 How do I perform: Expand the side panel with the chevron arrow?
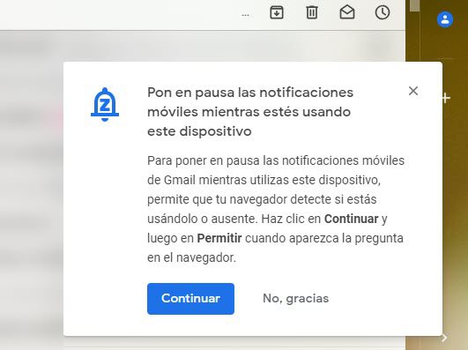444,338
